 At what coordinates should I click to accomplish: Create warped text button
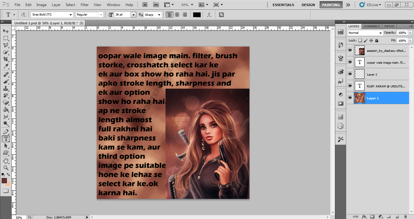(x=209, y=15)
